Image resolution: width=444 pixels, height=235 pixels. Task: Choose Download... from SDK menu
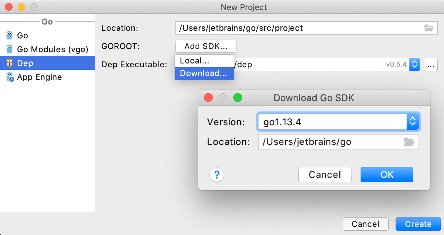click(204, 73)
